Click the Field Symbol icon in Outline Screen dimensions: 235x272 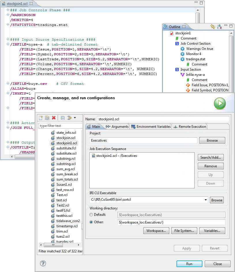[x=188, y=90]
